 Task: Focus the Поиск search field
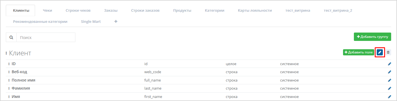coord(46,37)
